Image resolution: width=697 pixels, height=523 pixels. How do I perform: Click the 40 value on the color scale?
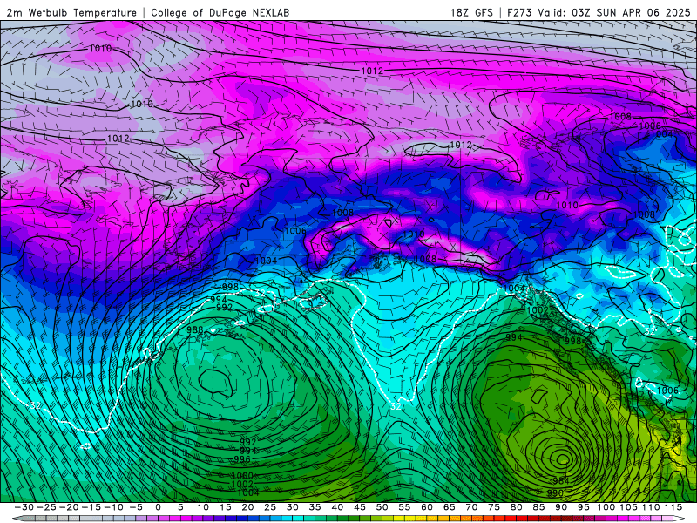tap(337, 507)
